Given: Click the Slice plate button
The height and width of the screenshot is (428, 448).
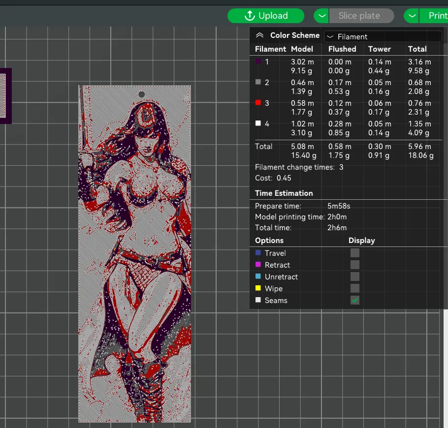Looking at the screenshot, I should [x=361, y=16].
